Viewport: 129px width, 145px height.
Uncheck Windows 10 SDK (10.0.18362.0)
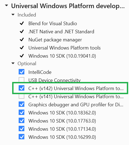tap(21, 112)
